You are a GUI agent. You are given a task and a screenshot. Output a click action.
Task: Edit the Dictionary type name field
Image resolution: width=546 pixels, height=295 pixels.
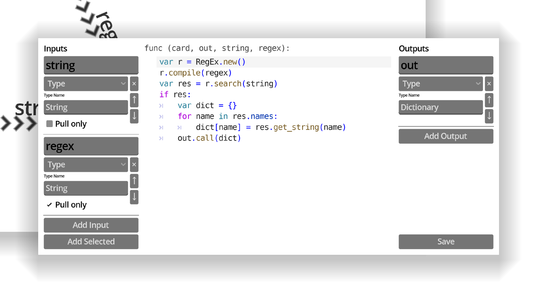point(441,107)
